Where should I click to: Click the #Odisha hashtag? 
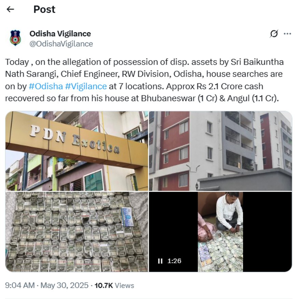coord(46,86)
